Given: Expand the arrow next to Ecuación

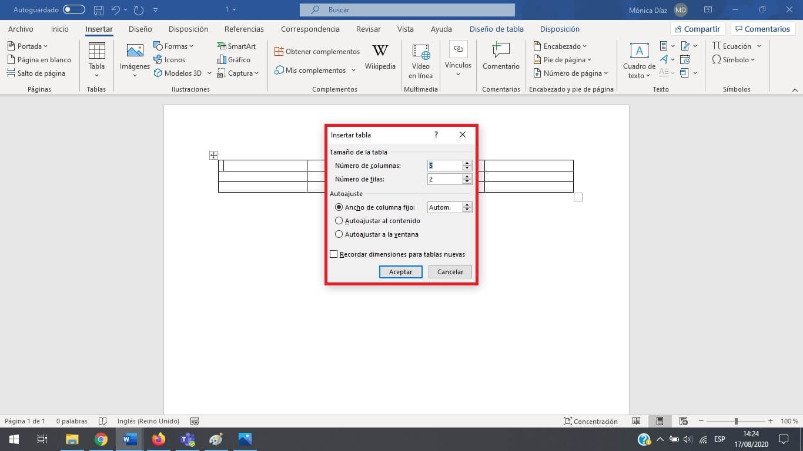Looking at the screenshot, I should coord(759,46).
